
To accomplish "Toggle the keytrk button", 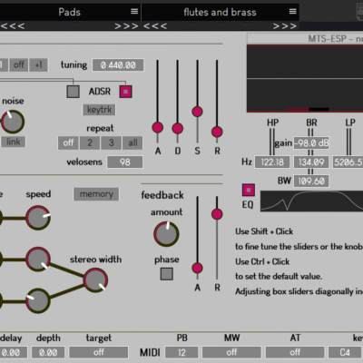I will click(x=99, y=110).
